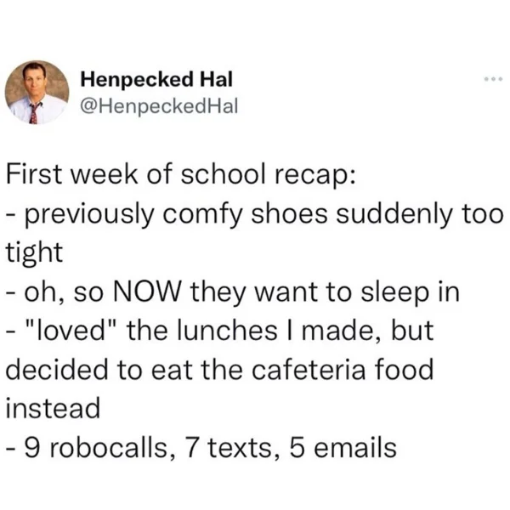Click the text '5 emails'
The image size is (510, 510).
(343, 448)
